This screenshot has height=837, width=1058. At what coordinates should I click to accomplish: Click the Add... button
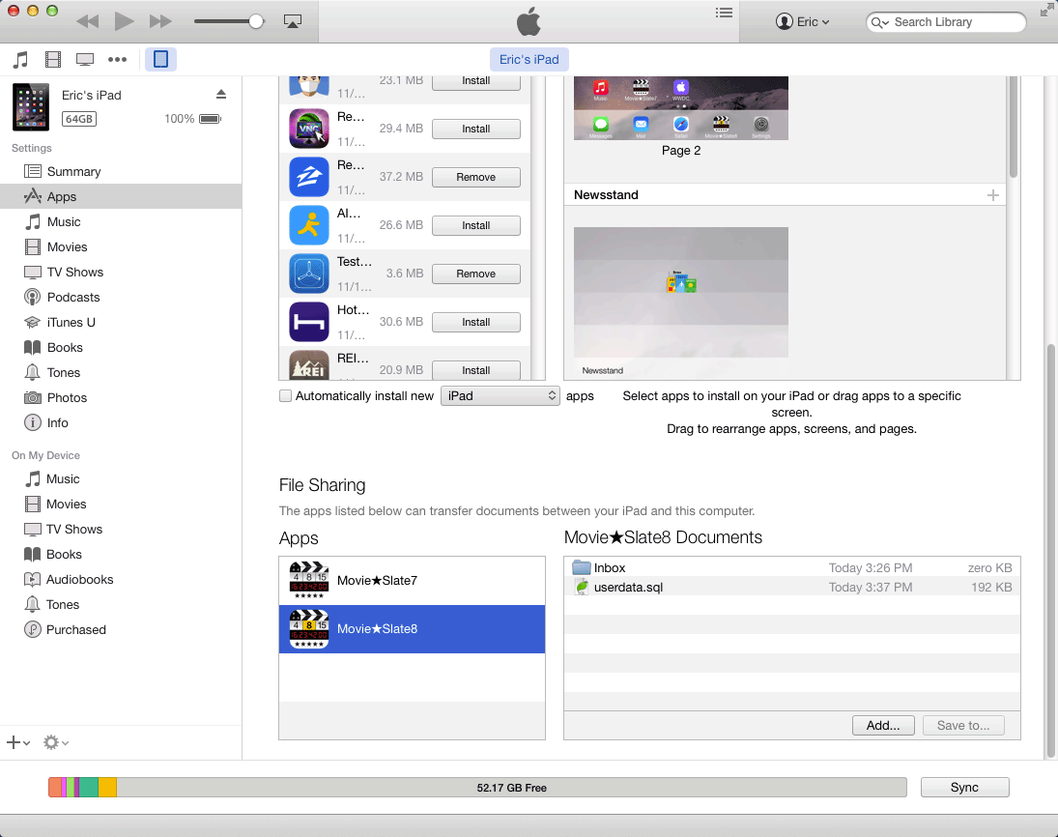point(883,726)
